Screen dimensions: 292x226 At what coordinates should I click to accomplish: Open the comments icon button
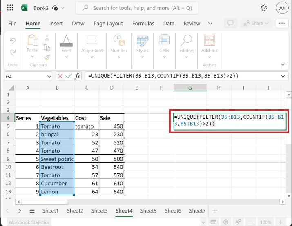(231, 23)
